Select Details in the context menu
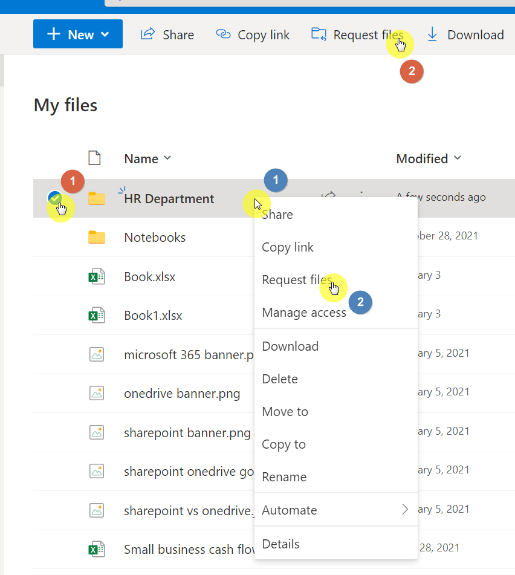Image resolution: width=515 pixels, height=575 pixels. (335, 544)
